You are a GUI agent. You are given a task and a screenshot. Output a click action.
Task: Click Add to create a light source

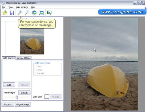click(9, 85)
